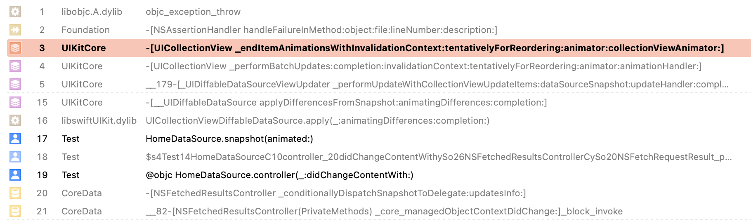Open the HomeDataSource.snapshot(animated:) frame

coord(229,139)
